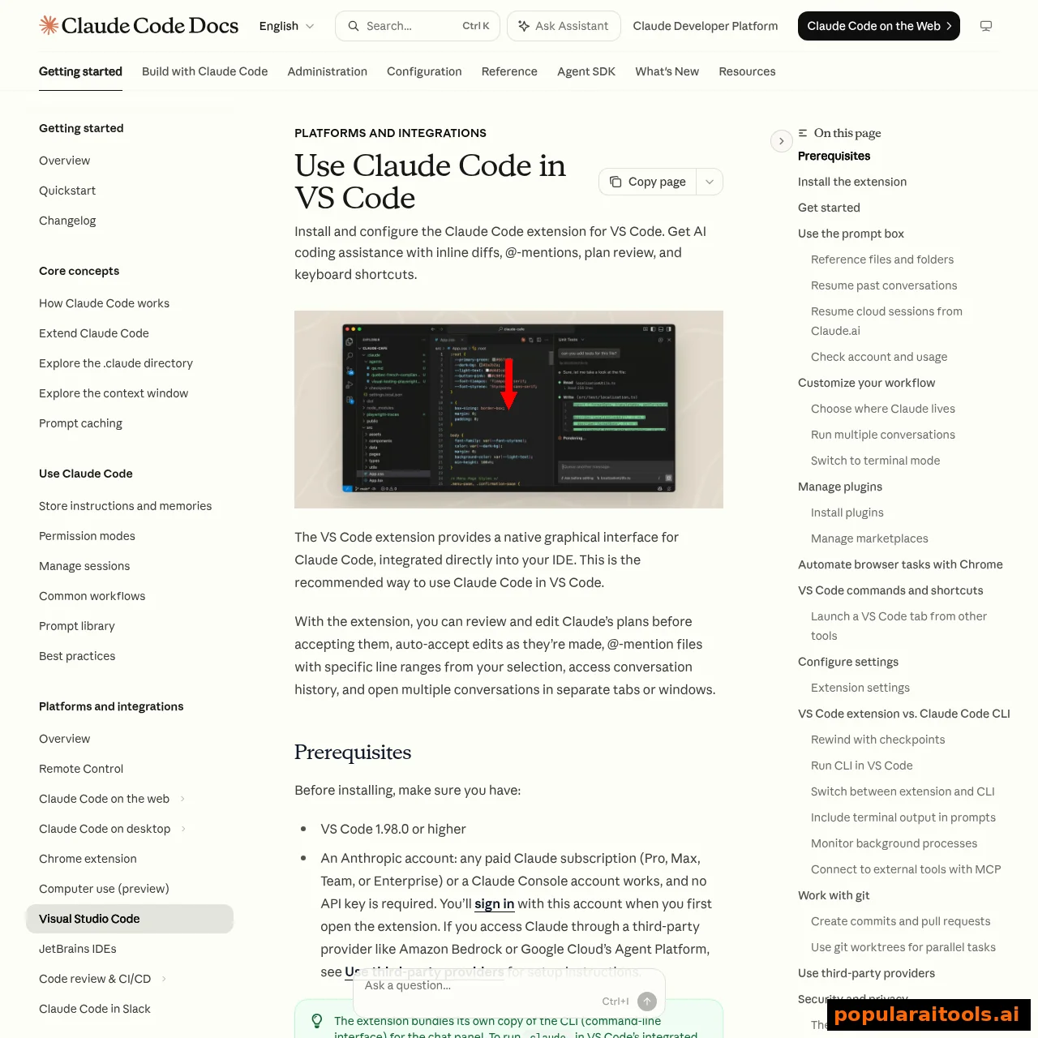Switch to Build with Claude Code tab
The height and width of the screenshot is (1038, 1038).
[x=204, y=71]
